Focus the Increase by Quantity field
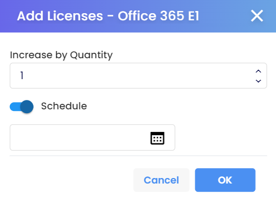This screenshot has width=276, height=211. click(x=138, y=76)
